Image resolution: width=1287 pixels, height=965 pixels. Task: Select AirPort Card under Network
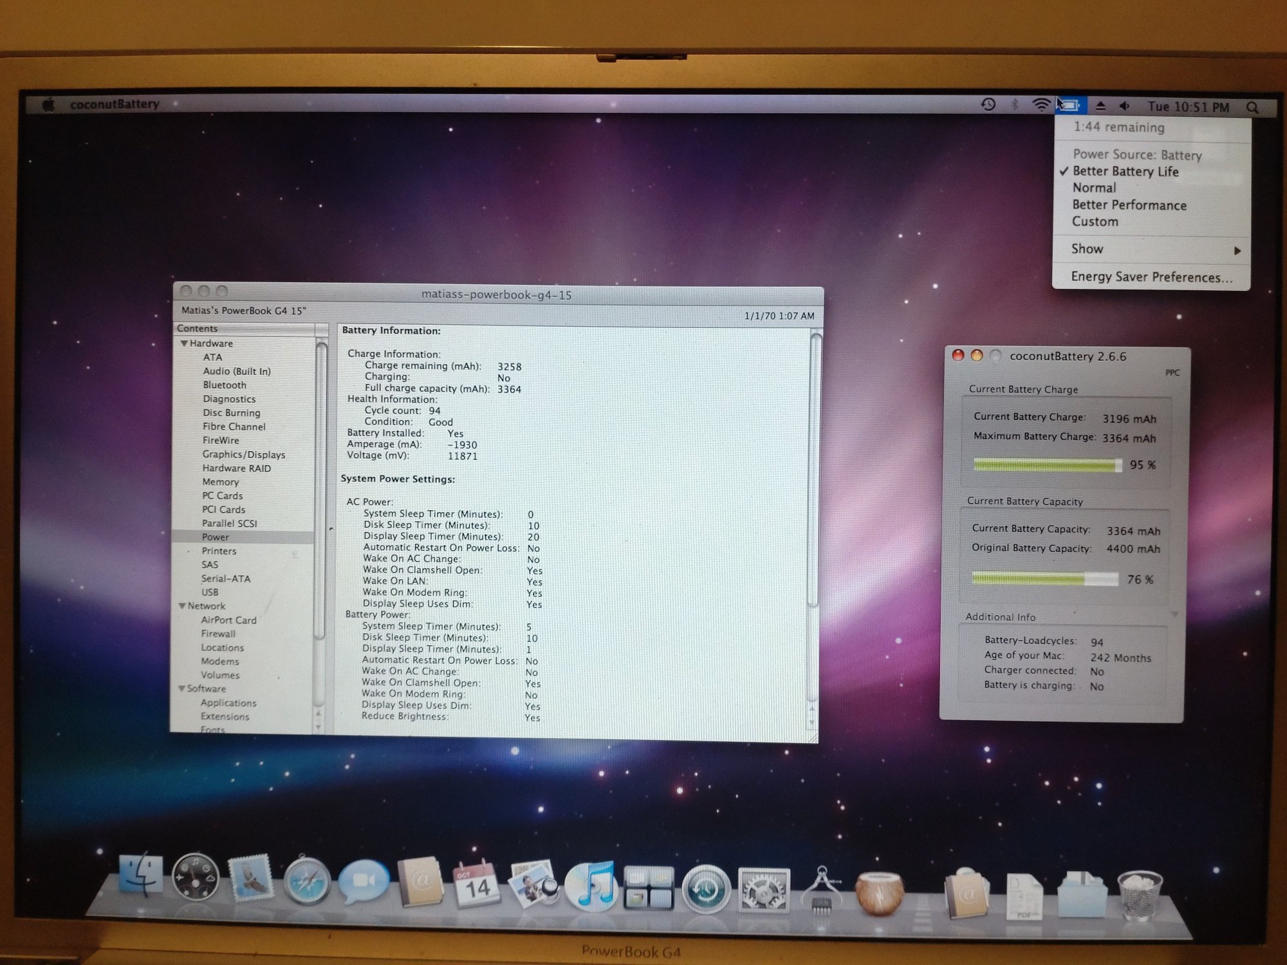click(228, 620)
